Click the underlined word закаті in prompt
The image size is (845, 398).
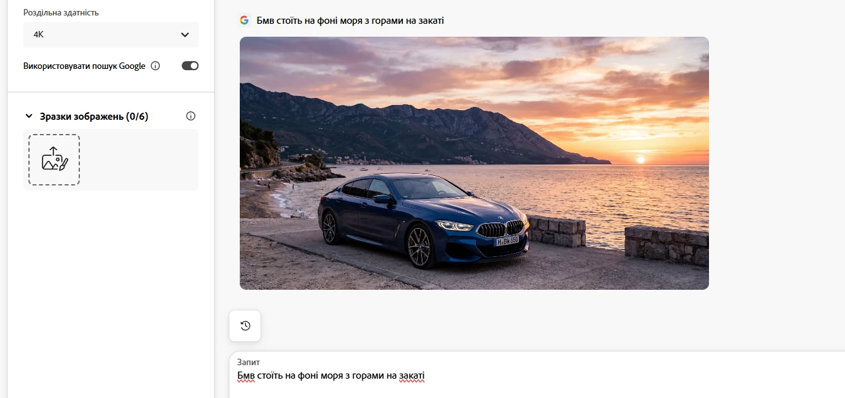[x=412, y=375]
